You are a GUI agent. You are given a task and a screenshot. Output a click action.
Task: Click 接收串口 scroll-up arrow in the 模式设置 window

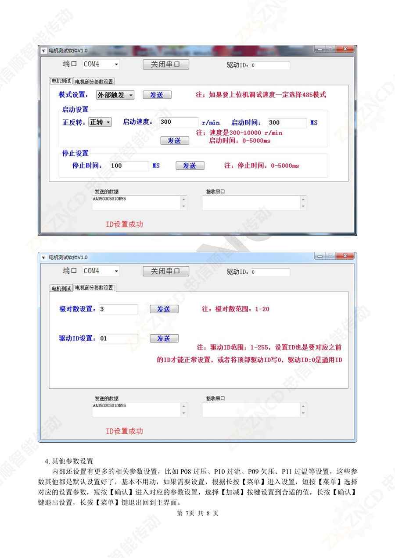[x=303, y=199]
